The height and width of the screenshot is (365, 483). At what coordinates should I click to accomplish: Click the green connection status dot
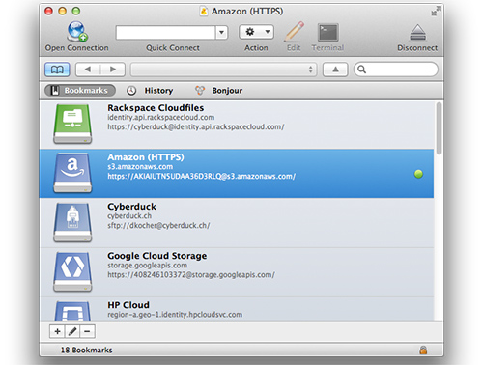[x=418, y=174]
